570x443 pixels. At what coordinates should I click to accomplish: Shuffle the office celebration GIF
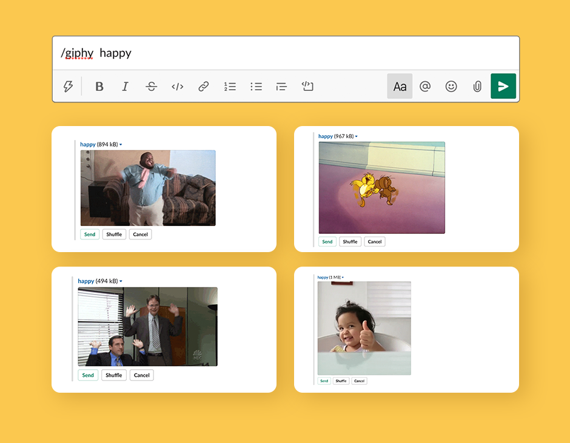click(x=114, y=375)
